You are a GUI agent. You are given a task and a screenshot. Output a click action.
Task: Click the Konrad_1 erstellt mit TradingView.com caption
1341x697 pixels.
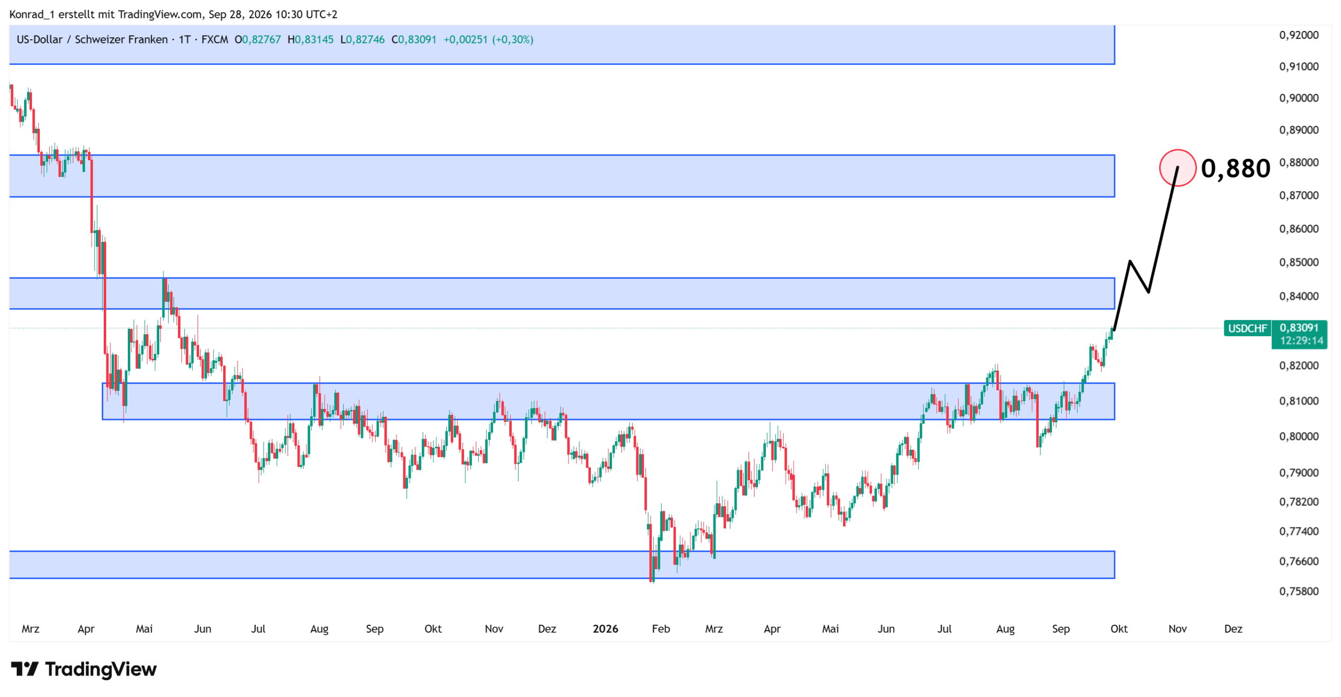pos(105,14)
